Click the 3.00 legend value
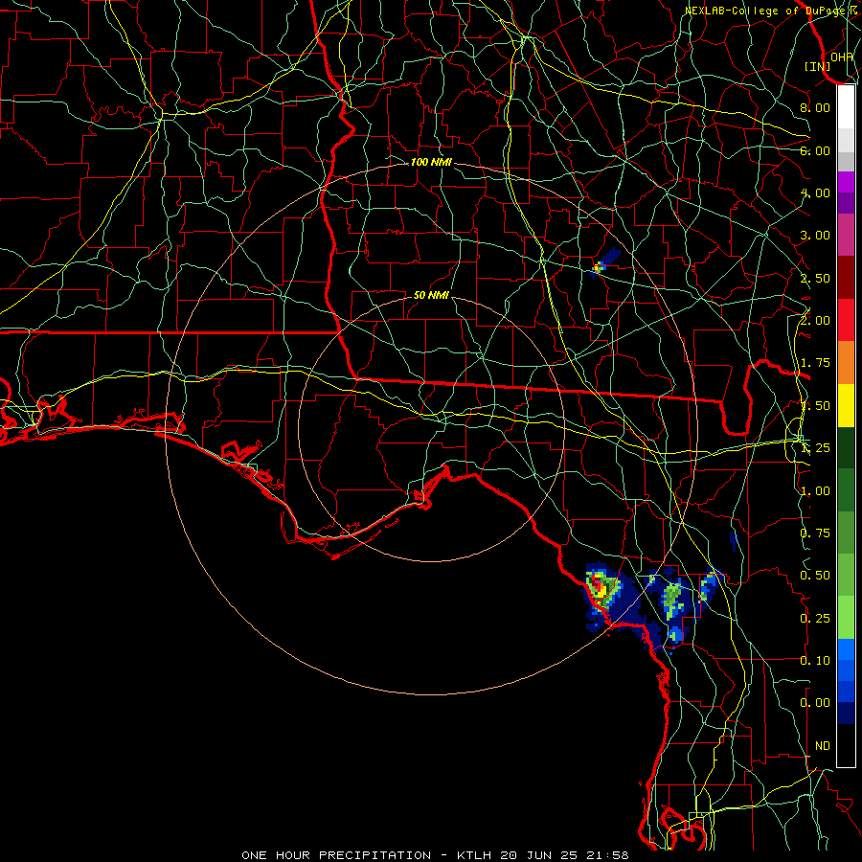This screenshot has width=862, height=862. click(815, 236)
